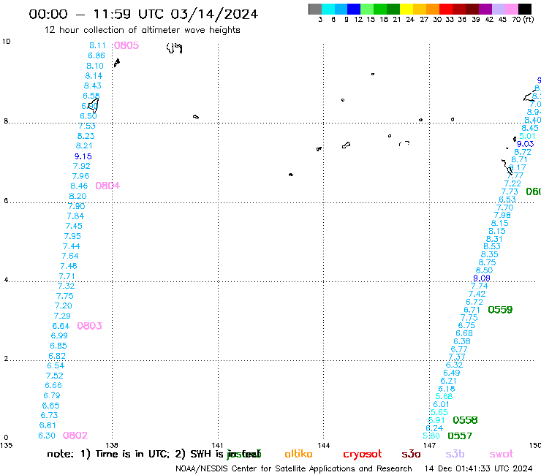Click the pink '0804' swot time label
541x475 pixels.
coord(107,186)
